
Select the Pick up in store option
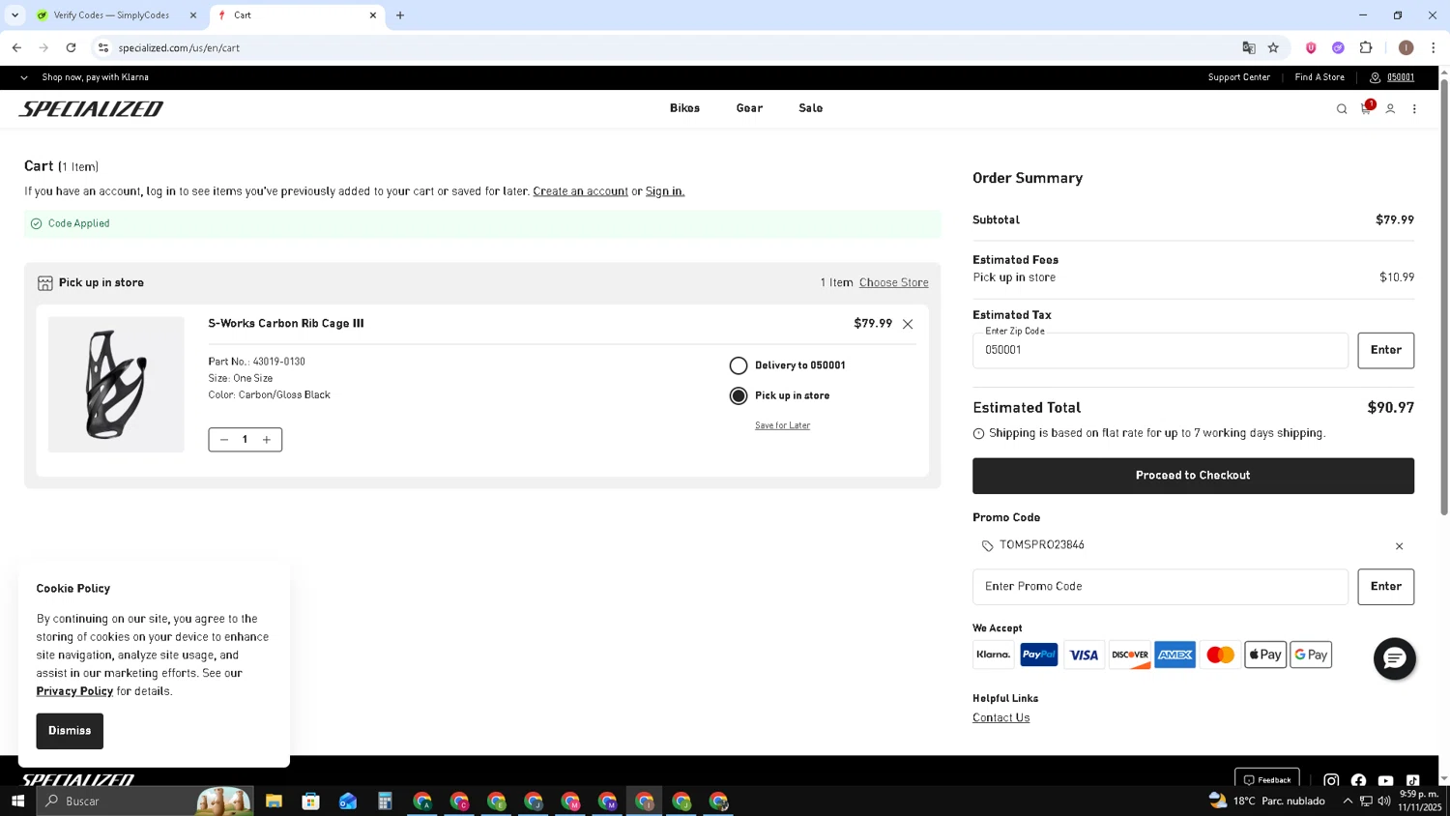(x=739, y=395)
